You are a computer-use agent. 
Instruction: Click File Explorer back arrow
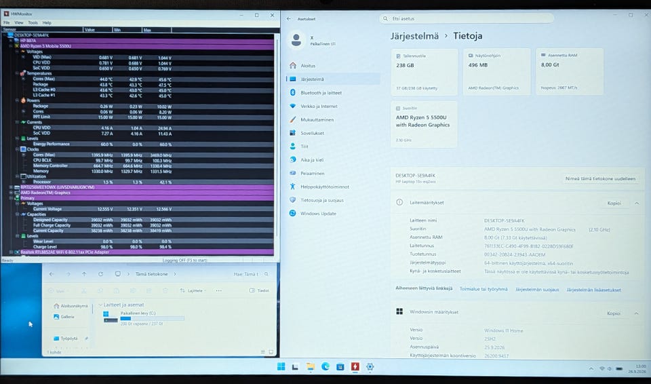52,274
